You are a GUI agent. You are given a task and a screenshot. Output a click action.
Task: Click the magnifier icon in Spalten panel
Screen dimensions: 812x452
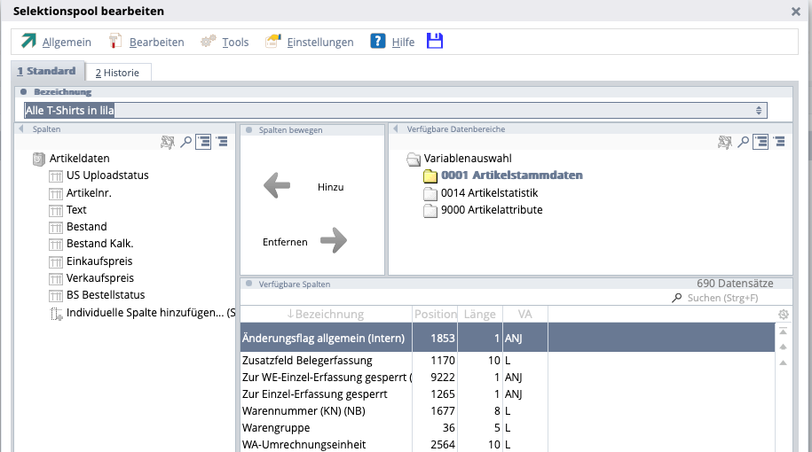186,141
